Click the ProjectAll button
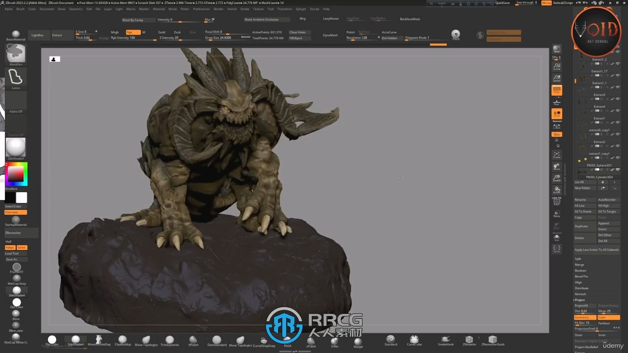 click(585, 306)
